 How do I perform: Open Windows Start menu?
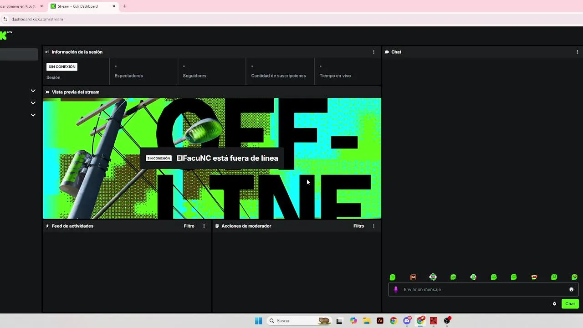pos(258,321)
